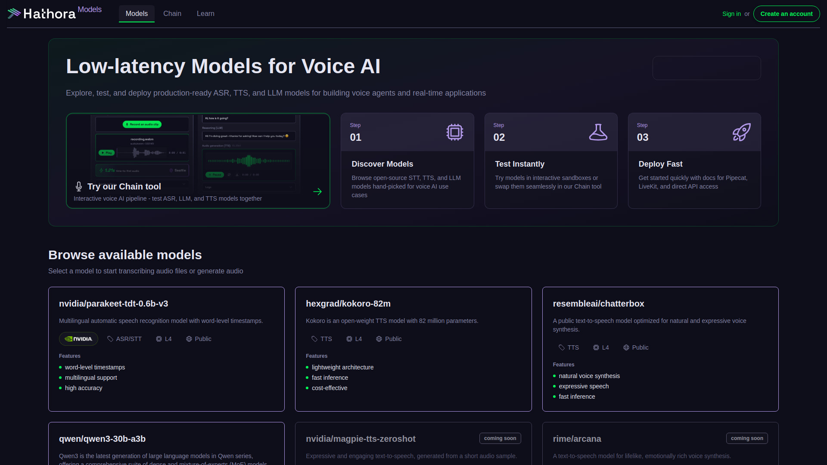Click the chip icon in Step 01
This screenshot has height=465, width=827.
(x=454, y=132)
